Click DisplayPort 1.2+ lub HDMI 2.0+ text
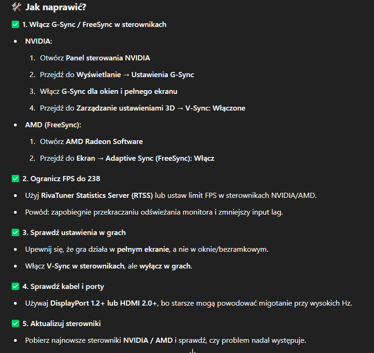This screenshot has width=374, height=353. coord(104,303)
